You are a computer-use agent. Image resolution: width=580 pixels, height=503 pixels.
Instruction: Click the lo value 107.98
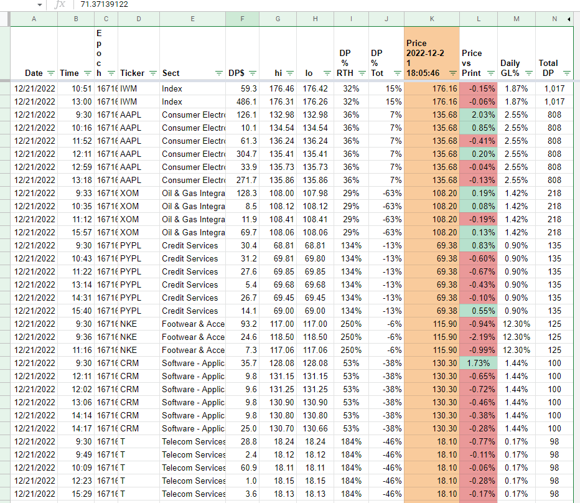click(x=315, y=193)
